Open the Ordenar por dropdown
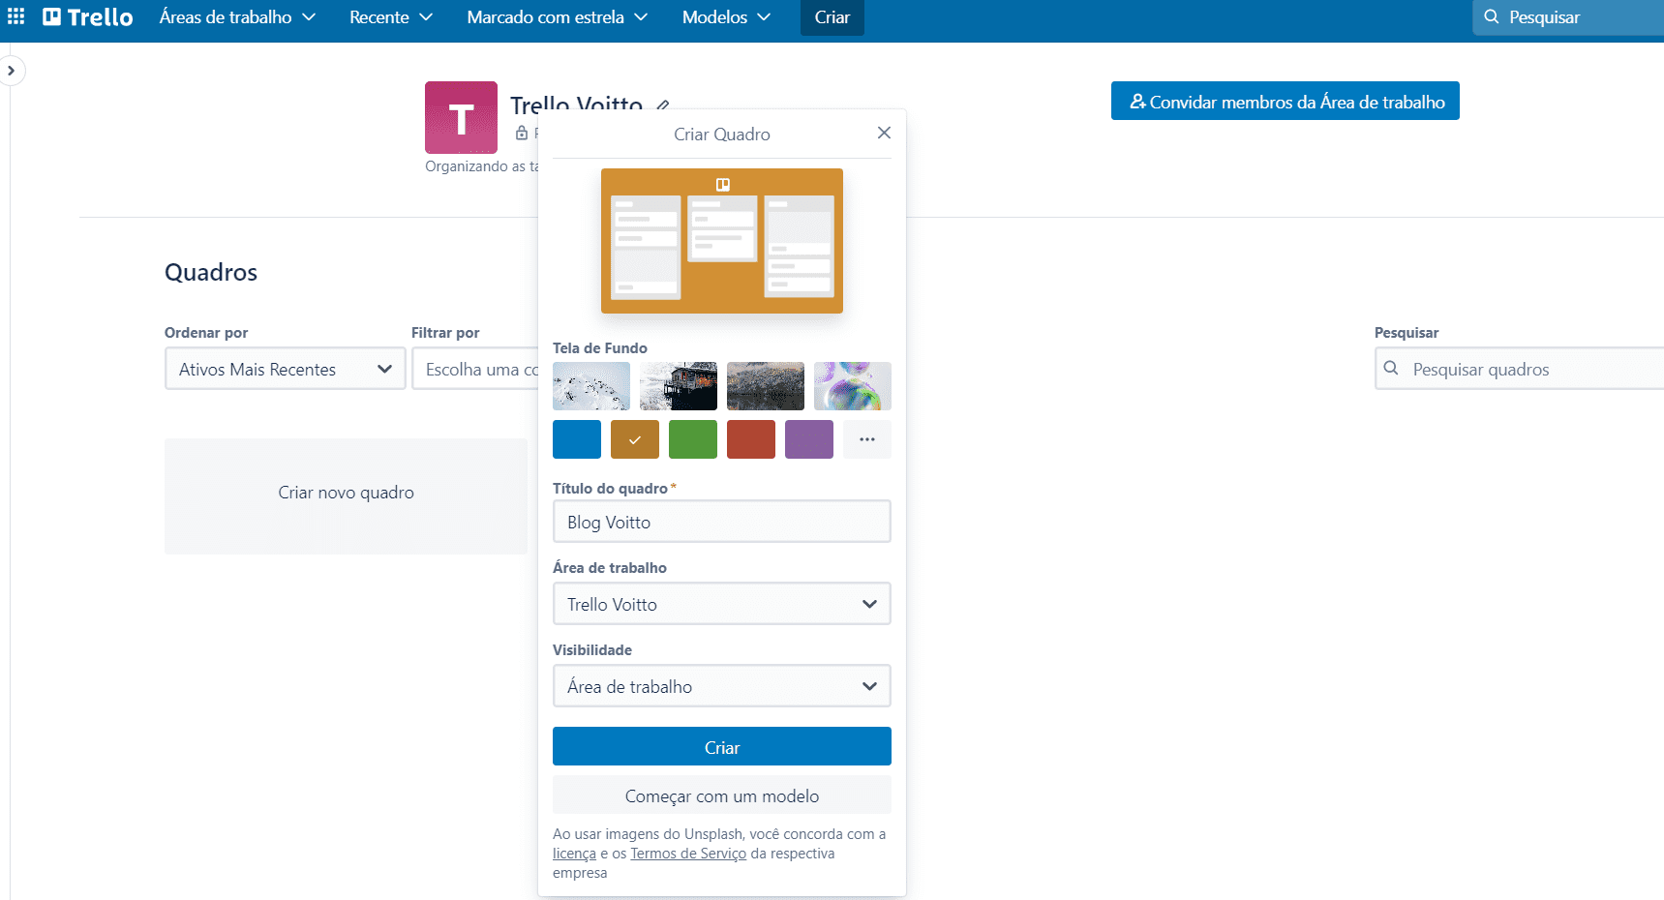The width and height of the screenshot is (1664, 900). (286, 369)
